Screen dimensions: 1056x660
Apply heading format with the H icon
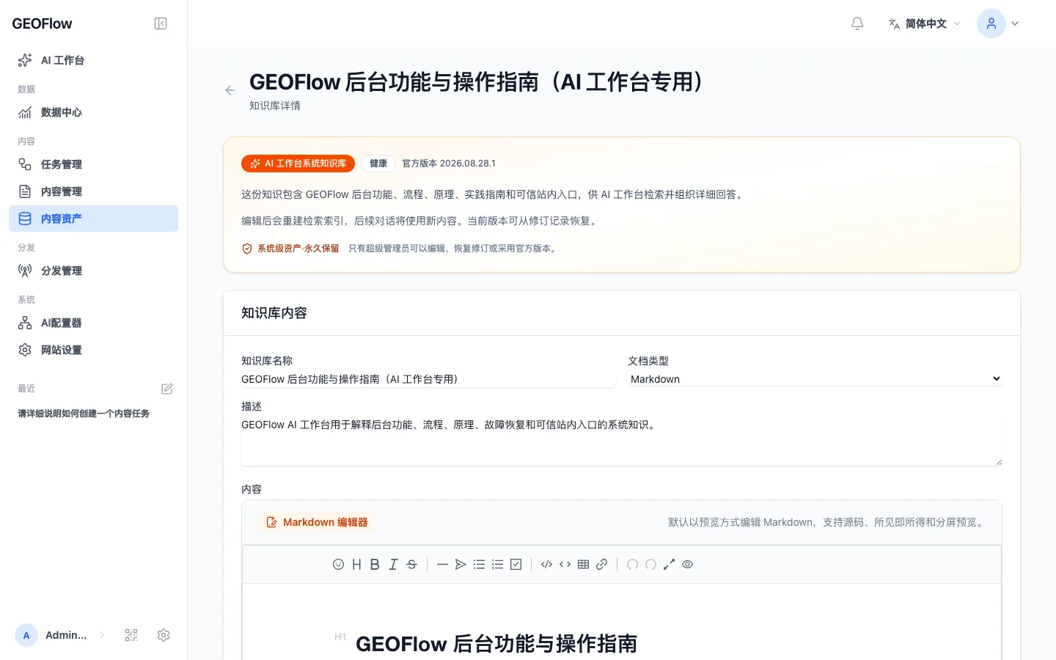click(x=356, y=565)
